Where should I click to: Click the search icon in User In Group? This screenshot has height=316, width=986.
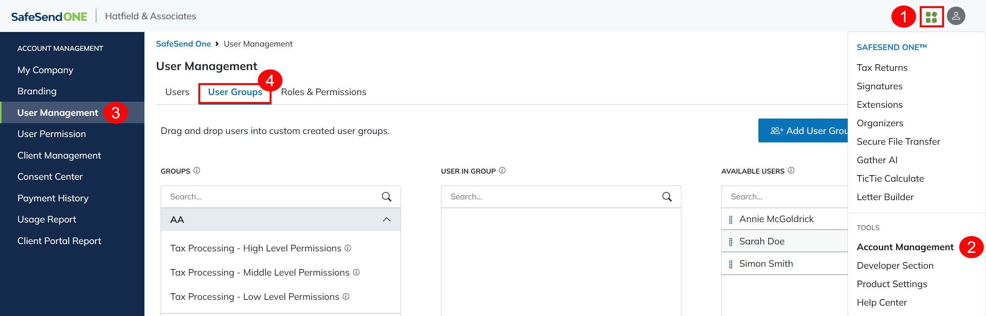(x=667, y=197)
